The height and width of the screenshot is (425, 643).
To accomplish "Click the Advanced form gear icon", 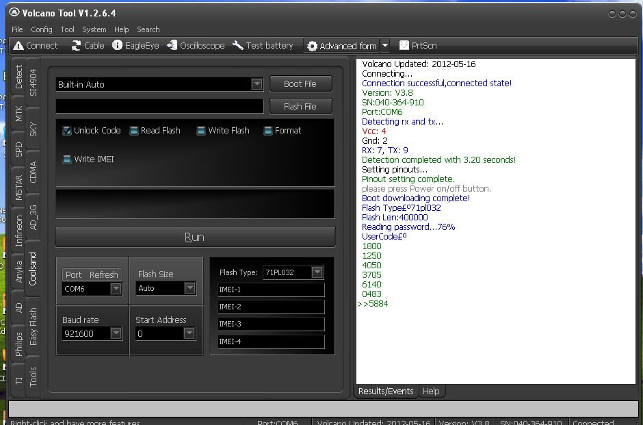I will 312,46.
